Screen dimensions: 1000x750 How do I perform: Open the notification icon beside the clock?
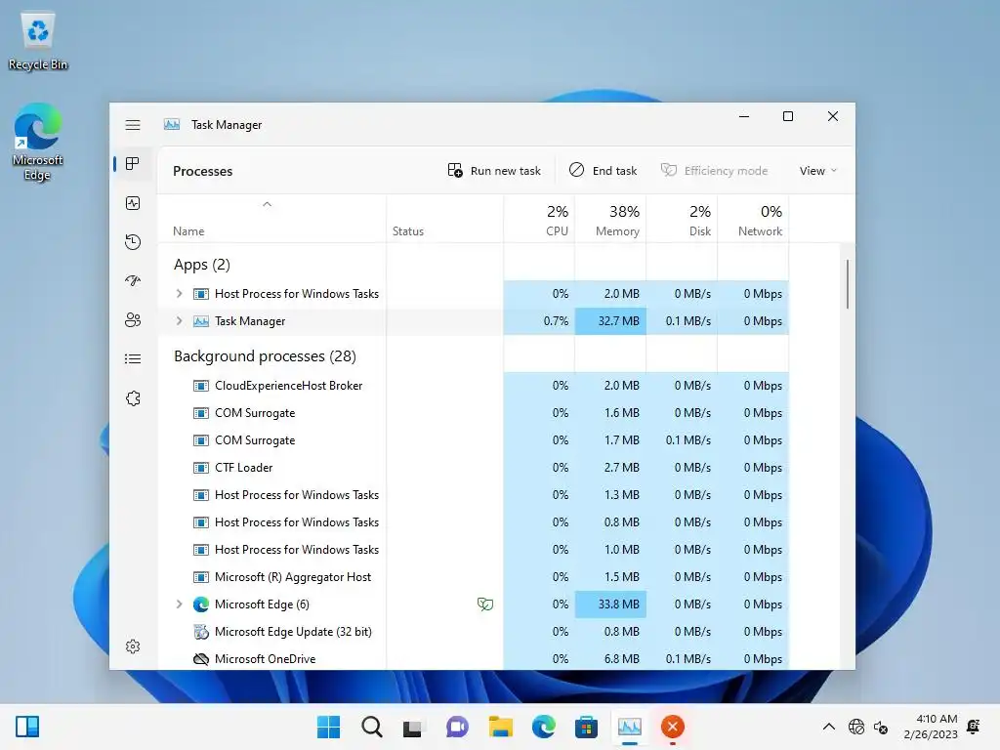[974, 726]
